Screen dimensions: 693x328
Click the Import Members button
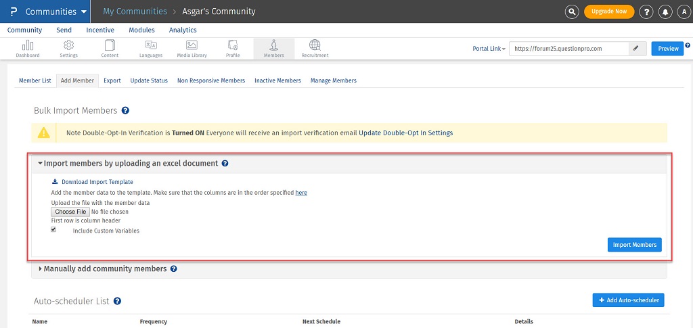tap(634, 245)
